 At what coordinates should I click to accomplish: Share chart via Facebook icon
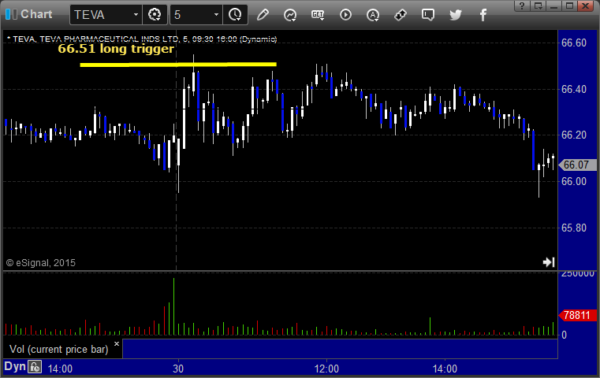pos(483,15)
